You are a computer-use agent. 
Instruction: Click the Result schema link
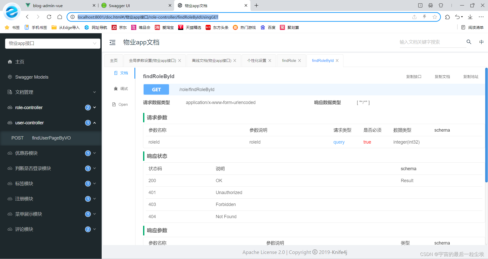pos(407,181)
